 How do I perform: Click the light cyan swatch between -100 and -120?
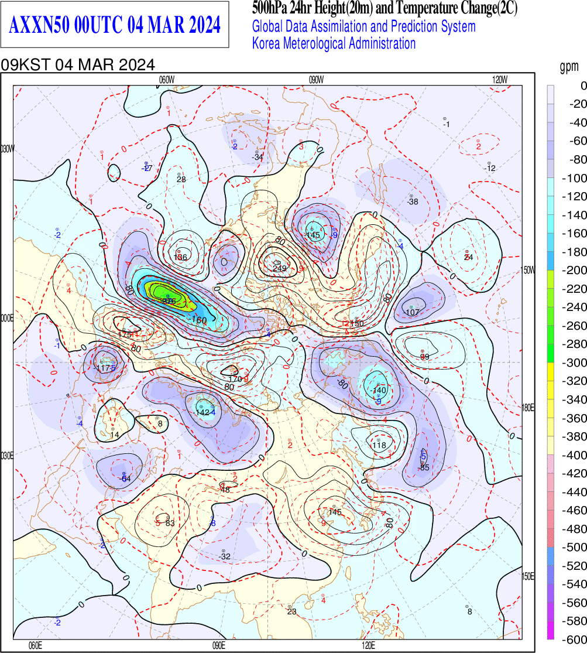tap(550, 187)
